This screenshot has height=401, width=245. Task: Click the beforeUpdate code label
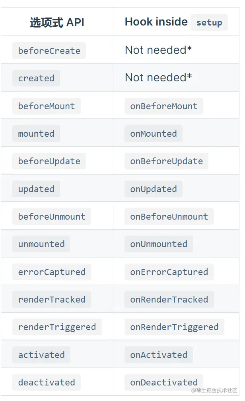coord(49,161)
